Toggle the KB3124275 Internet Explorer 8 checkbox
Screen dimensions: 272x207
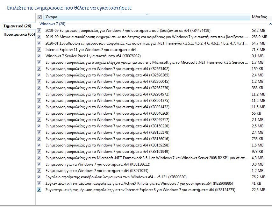point(39,190)
